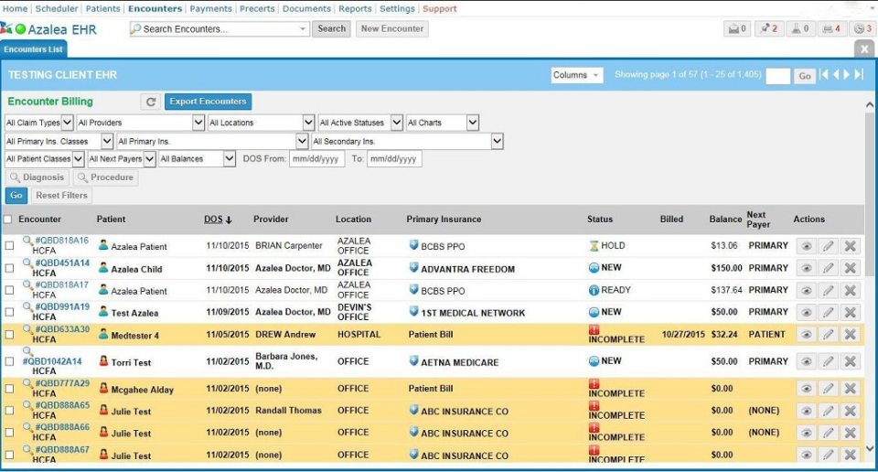Screen dimensions: 878x472
Task: Open the Columns dropdown
Action: click(576, 76)
